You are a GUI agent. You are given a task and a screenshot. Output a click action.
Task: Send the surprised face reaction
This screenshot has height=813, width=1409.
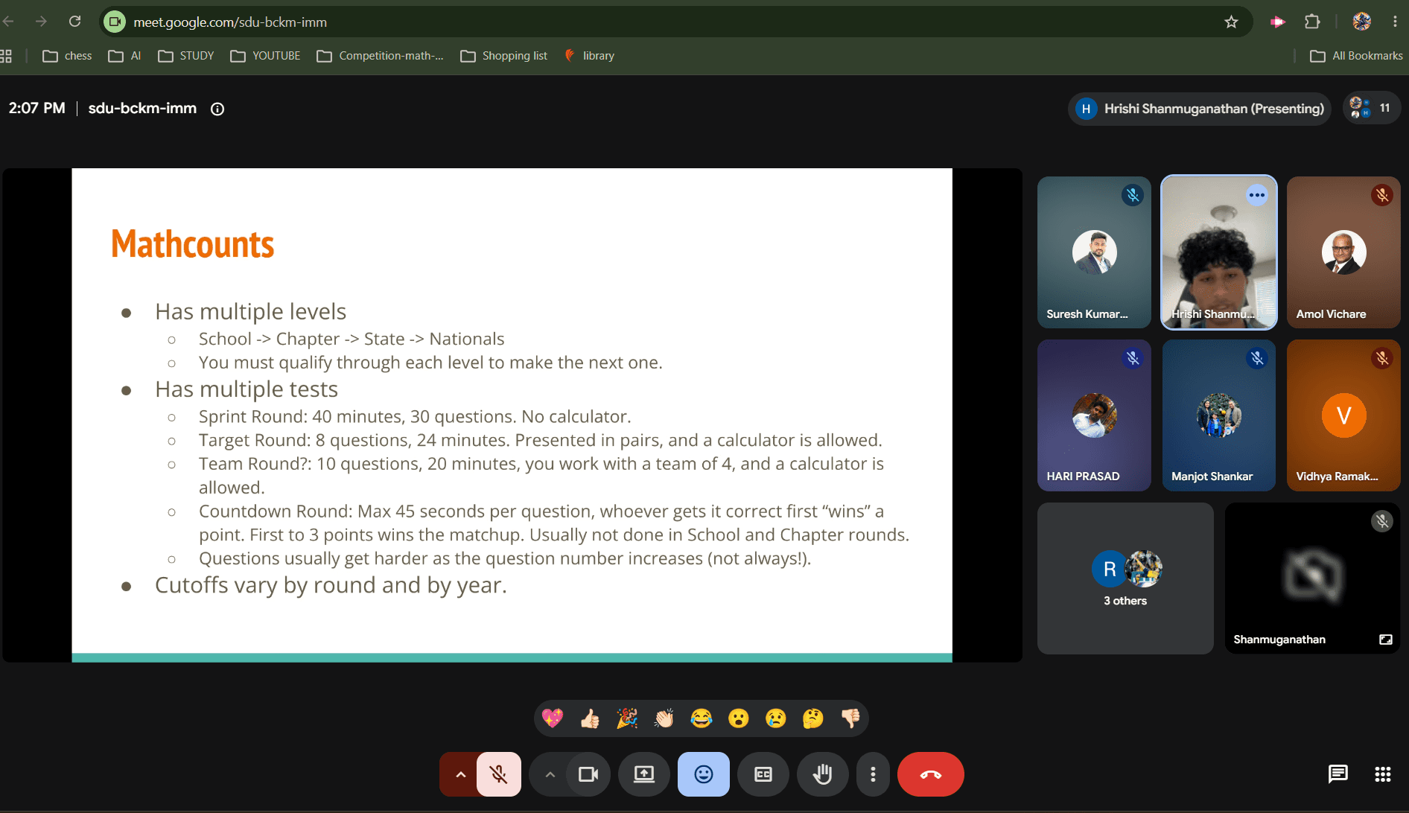point(739,718)
